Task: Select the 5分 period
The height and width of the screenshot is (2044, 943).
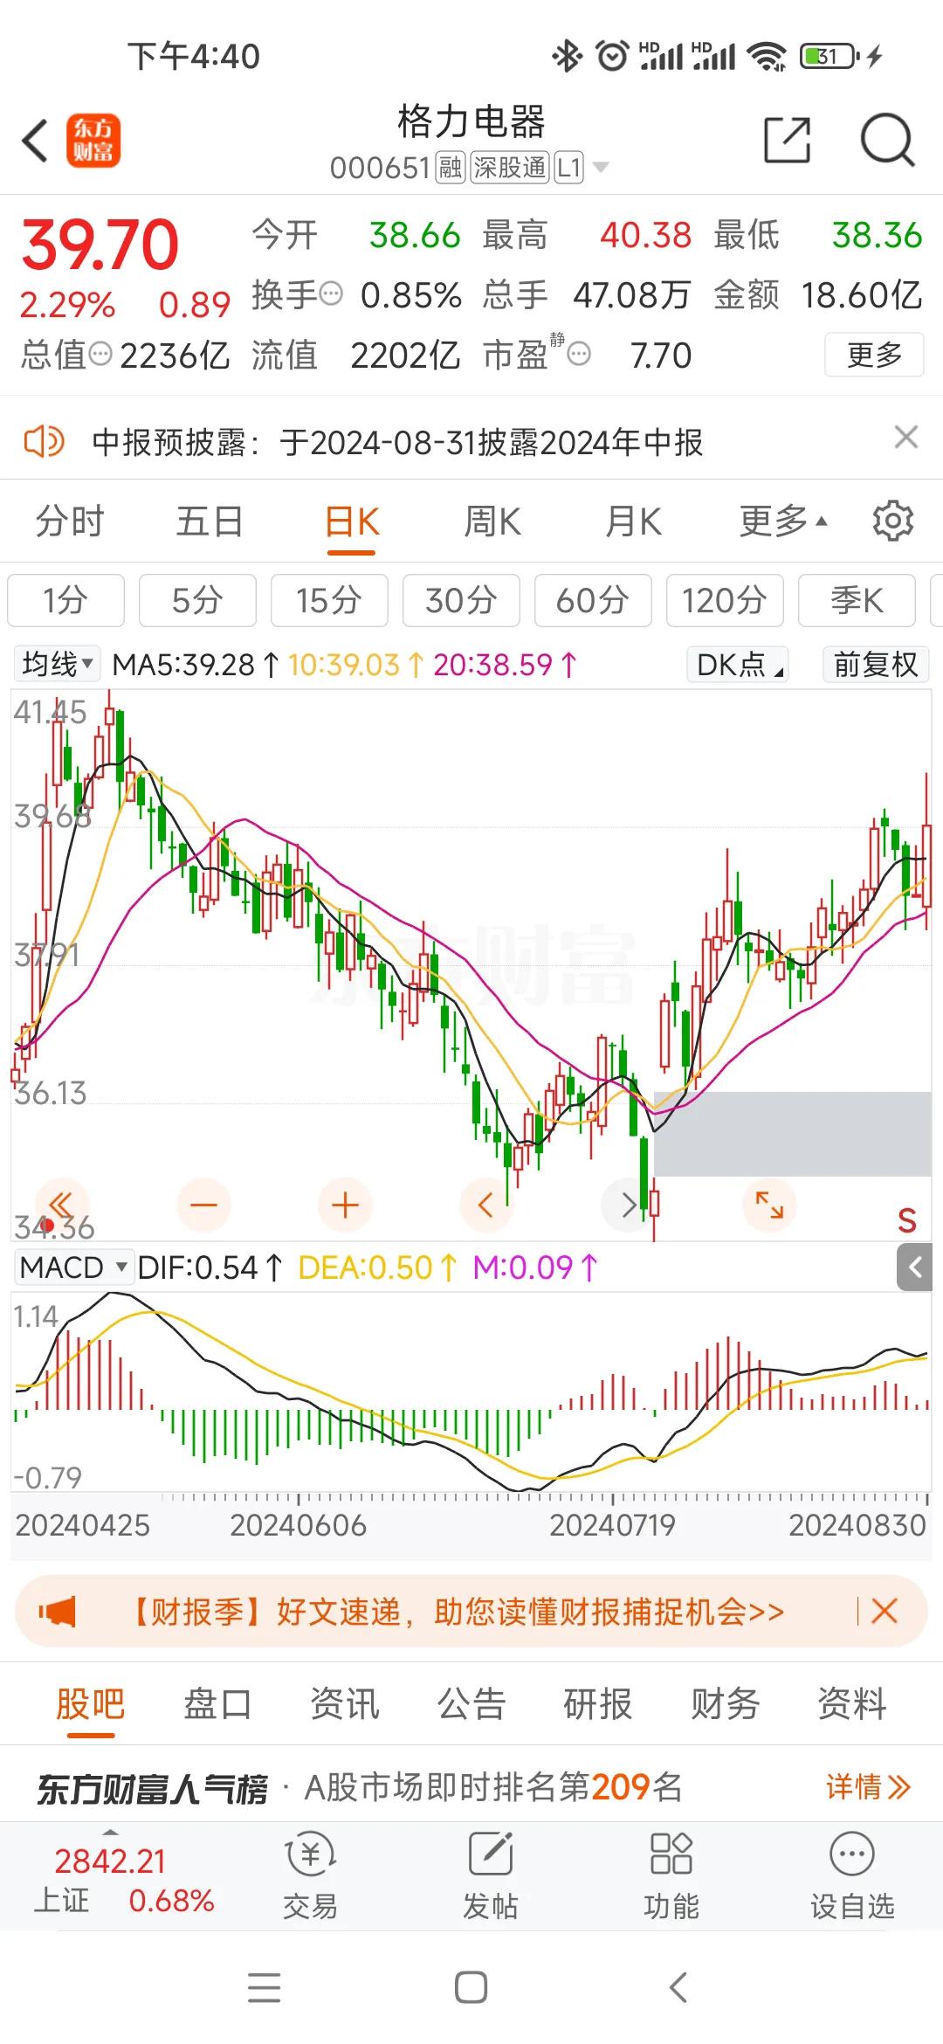Action: pos(197,600)
